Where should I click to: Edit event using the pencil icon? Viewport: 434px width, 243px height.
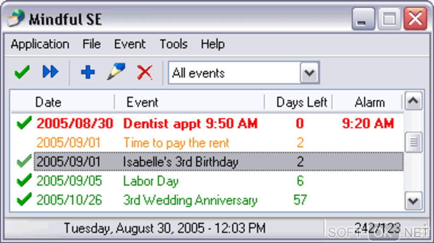pos(116,71)
